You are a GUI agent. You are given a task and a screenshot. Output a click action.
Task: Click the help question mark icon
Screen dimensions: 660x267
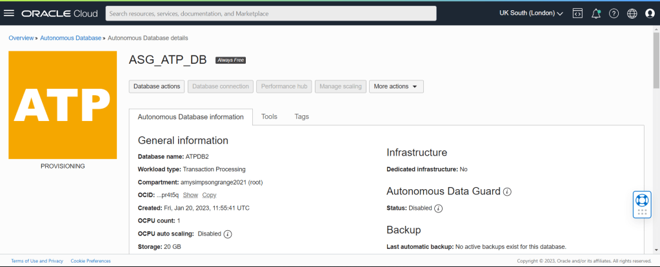tap(614, 14)
